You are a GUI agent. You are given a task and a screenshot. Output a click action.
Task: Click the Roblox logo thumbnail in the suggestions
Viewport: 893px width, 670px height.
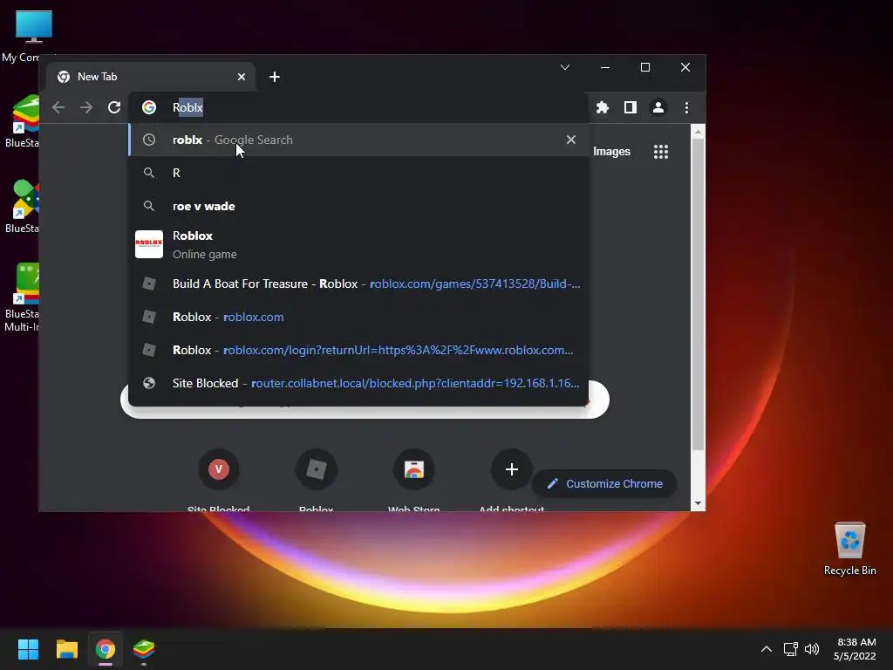click(x=148, y=244)
